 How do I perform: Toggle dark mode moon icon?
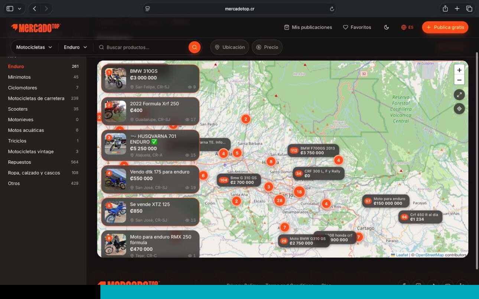point(386,27)
